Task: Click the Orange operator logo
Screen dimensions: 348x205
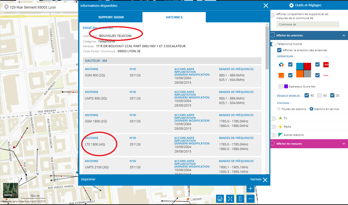Action: pos(281,75)
